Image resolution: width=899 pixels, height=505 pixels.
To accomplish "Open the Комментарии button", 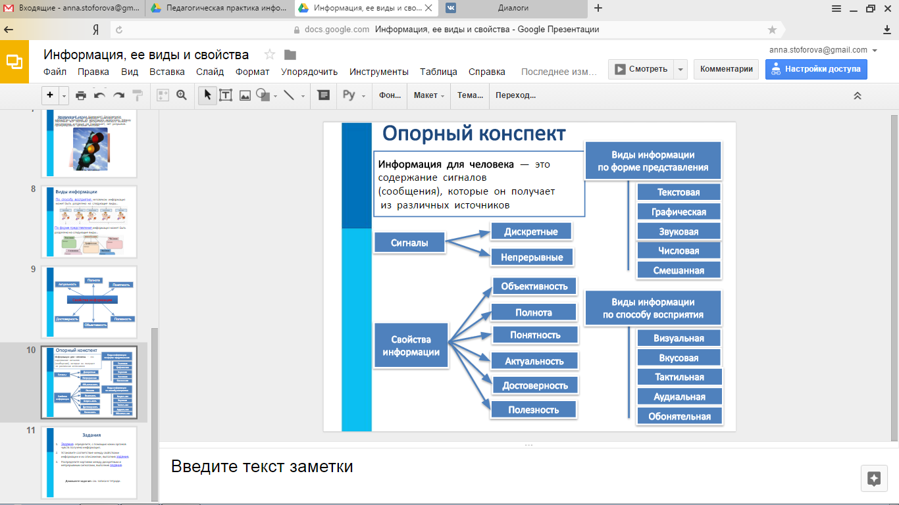I will coord(726,69).
